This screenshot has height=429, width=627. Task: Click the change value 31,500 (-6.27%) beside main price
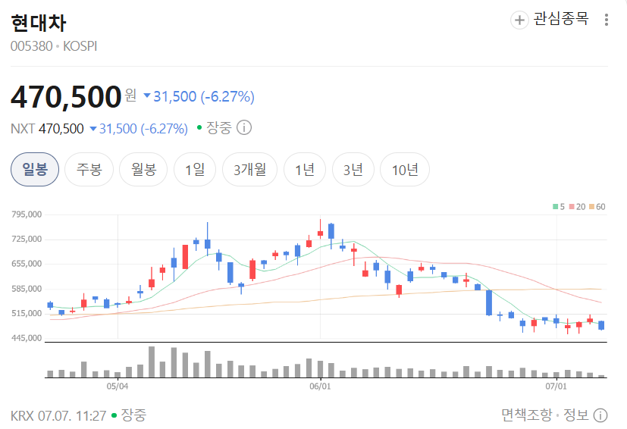tap(199, 97)
